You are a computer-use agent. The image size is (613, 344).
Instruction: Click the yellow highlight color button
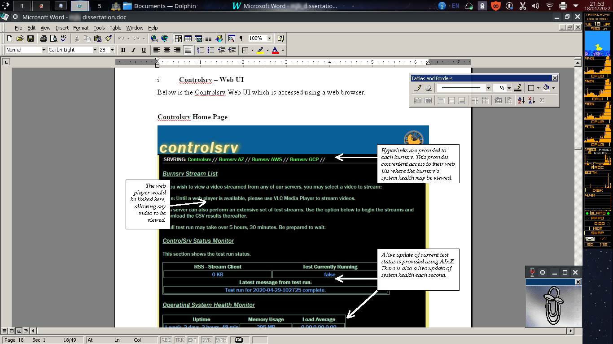(260, 50)
